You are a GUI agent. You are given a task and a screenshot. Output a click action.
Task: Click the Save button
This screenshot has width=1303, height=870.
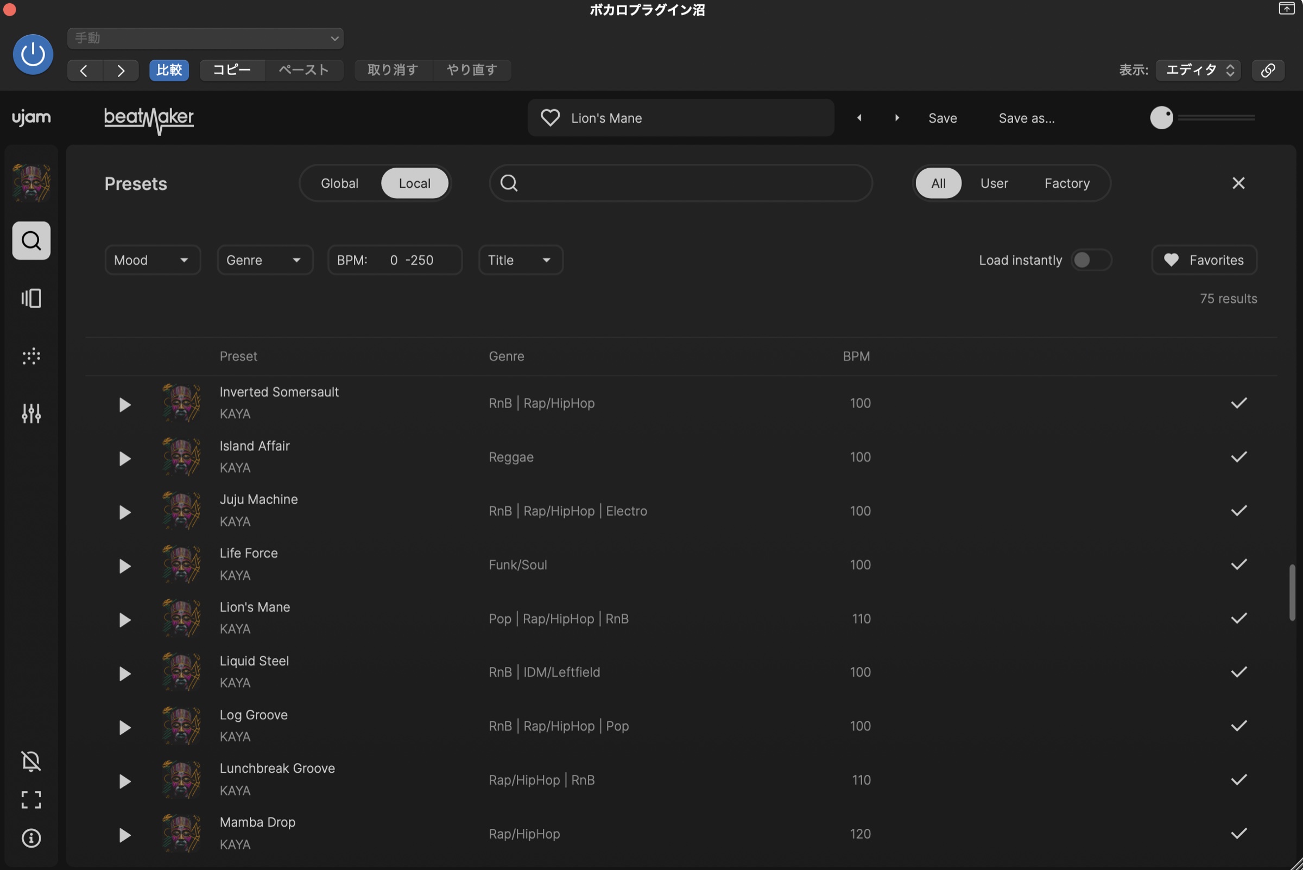(x=943, y=118)
